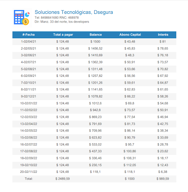Select the capital cell '$ 100,86'
Viewport: 188px width, 192px height.
tap(130, 151)
